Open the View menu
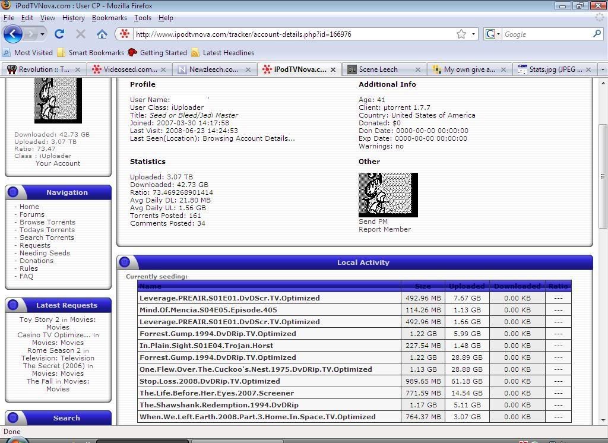 click(x=47, y=18)
